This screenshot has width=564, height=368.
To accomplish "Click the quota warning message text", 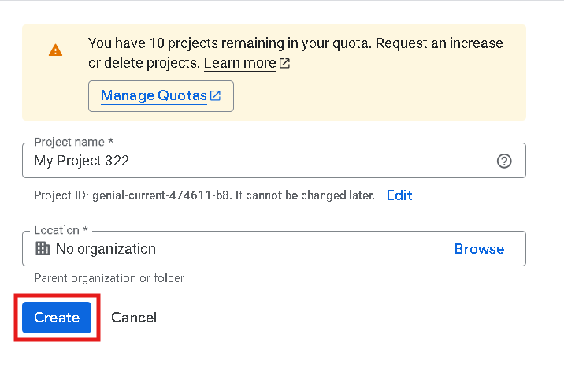I will click(295, 43).
